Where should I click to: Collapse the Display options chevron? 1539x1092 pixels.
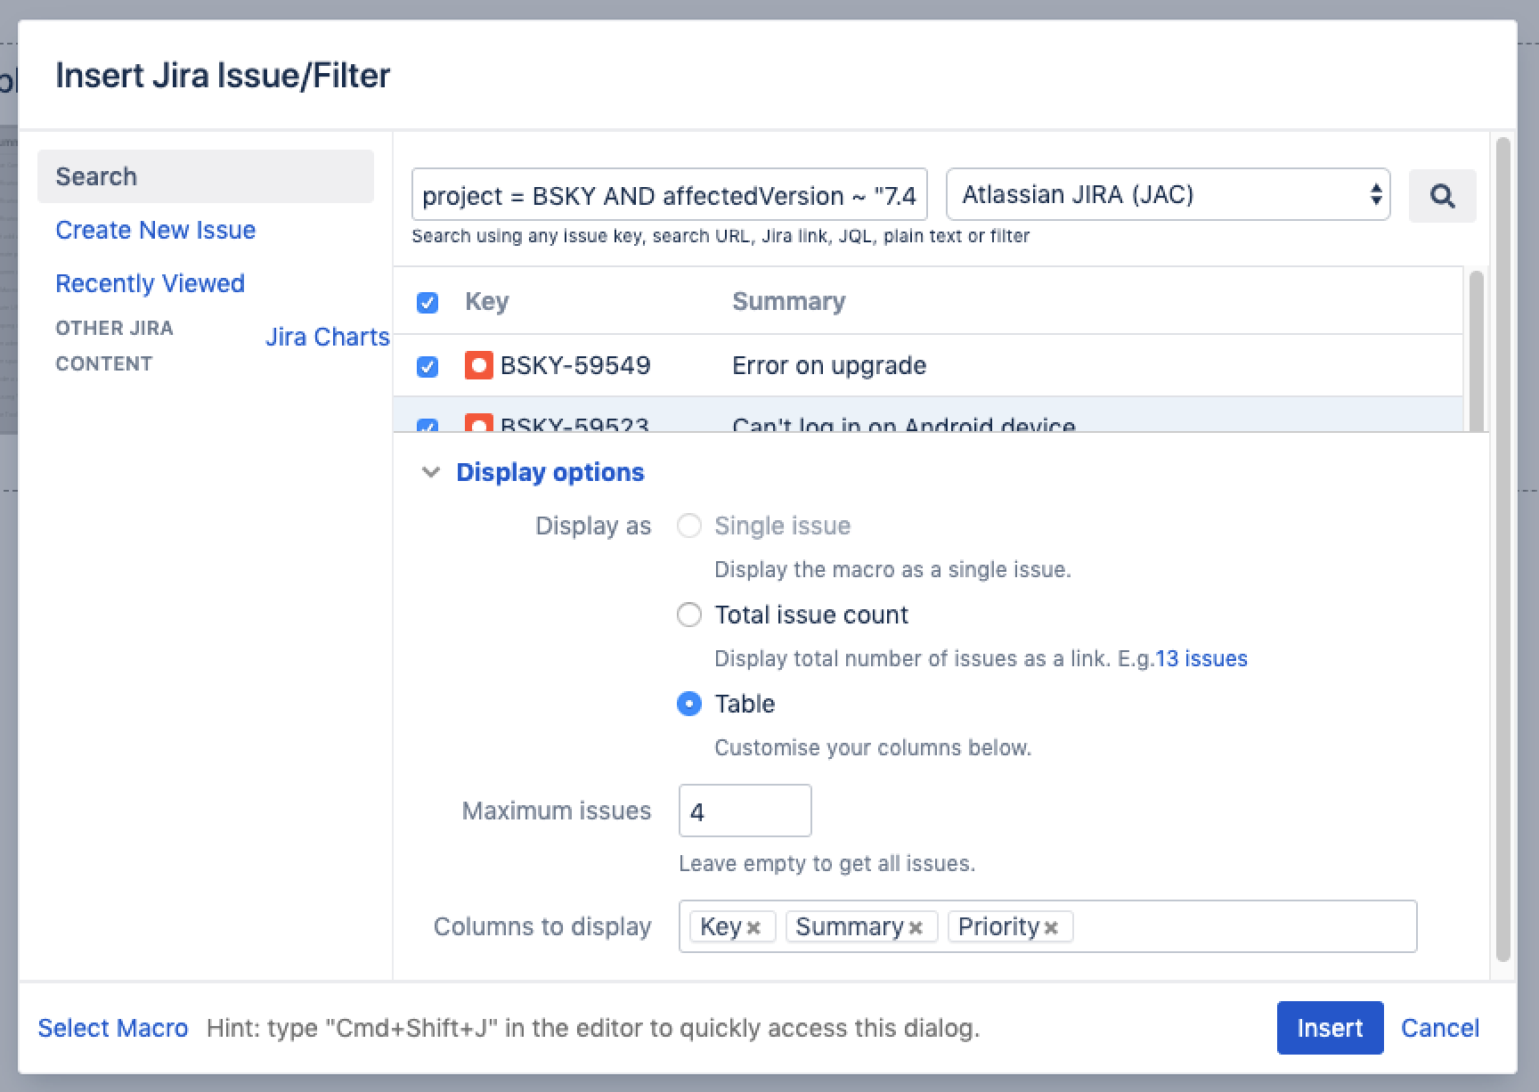(x=431, y=472)
